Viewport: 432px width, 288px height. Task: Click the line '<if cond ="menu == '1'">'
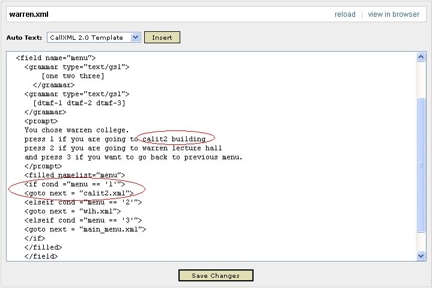point(75,184)
